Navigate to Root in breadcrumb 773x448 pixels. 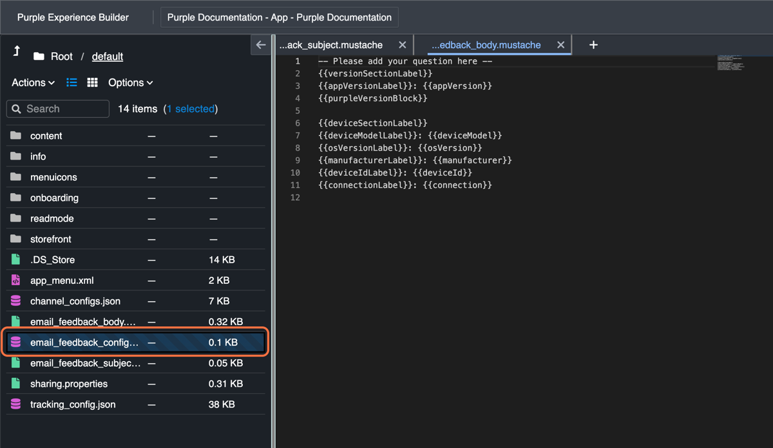pos(62,57)
